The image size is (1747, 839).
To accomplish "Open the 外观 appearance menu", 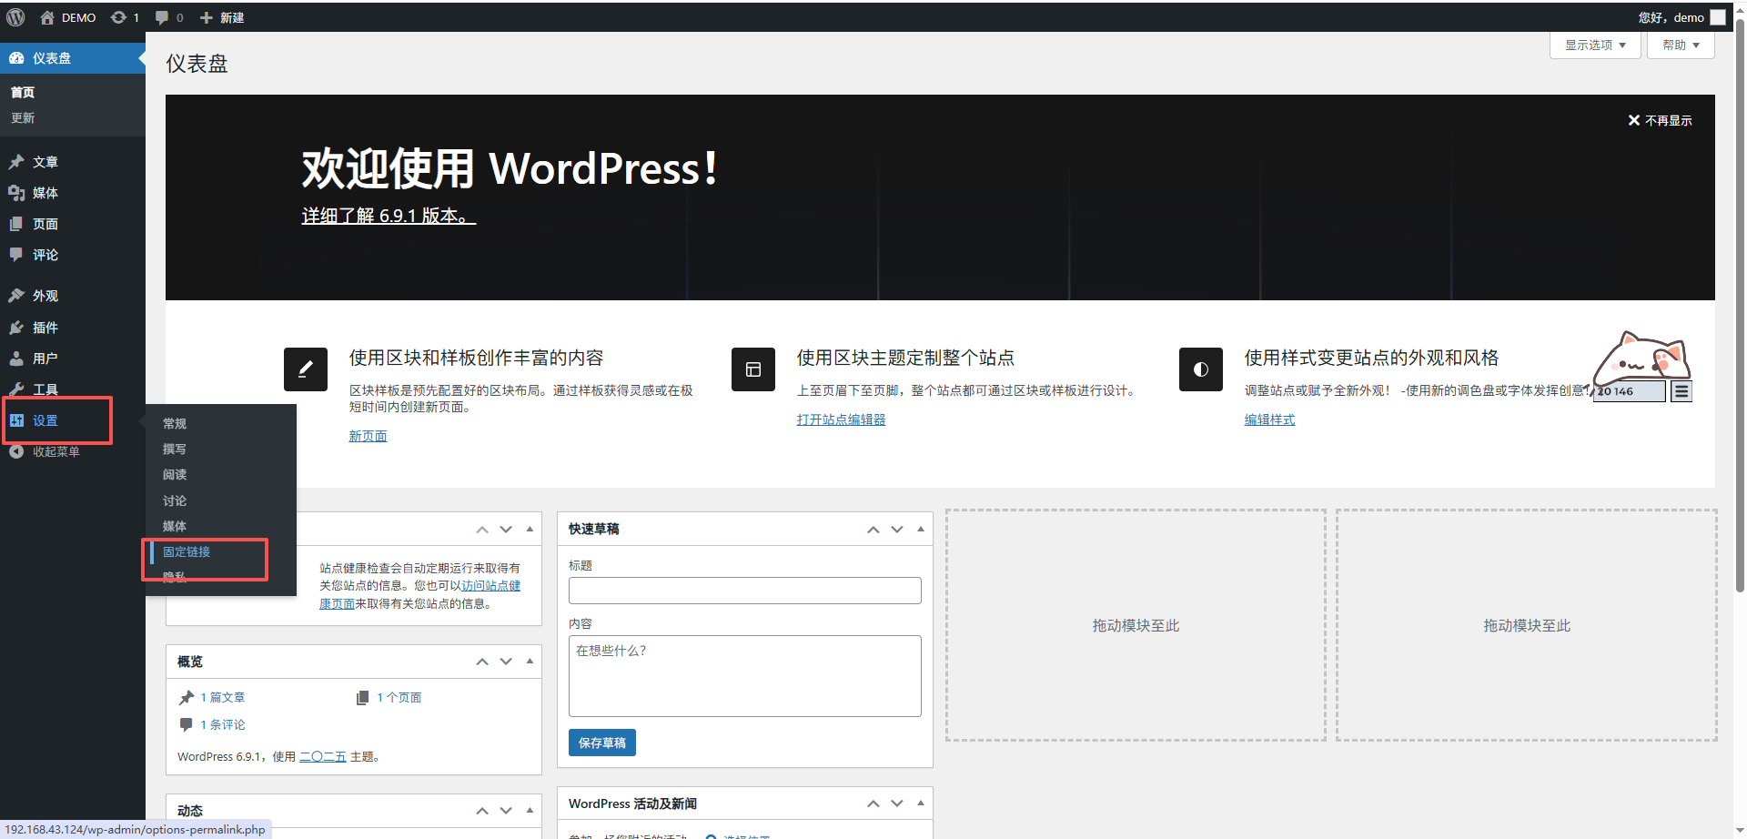I will click(45, 296).
